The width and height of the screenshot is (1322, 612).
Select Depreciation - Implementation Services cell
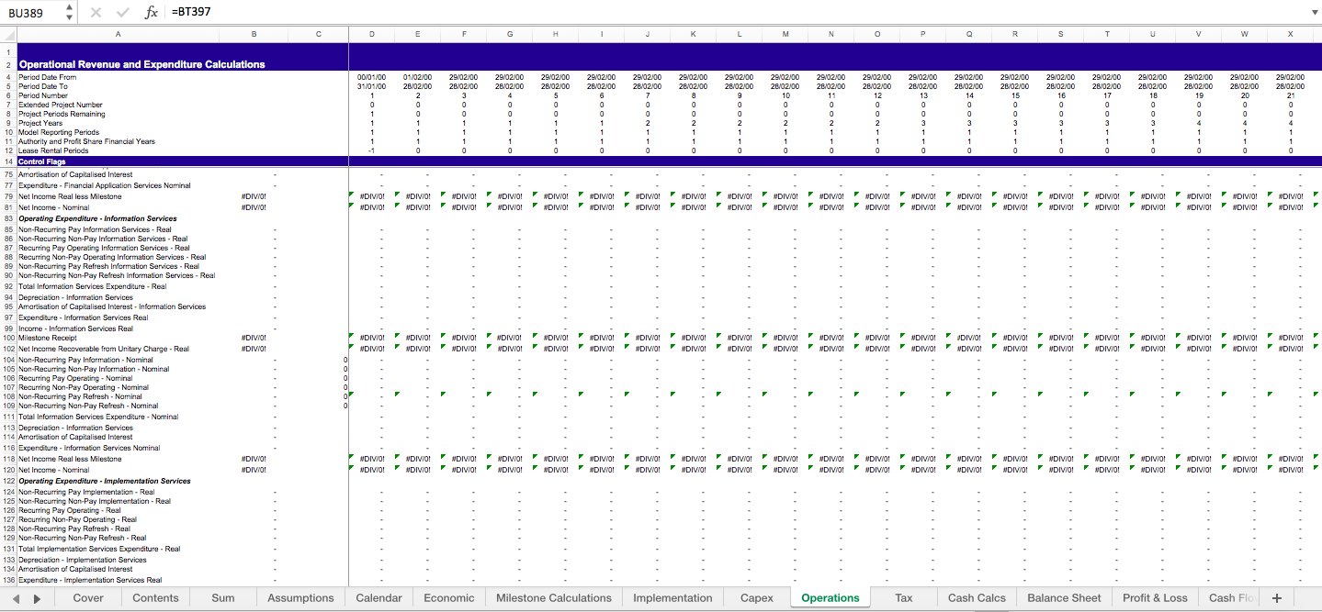coord(82,560)
